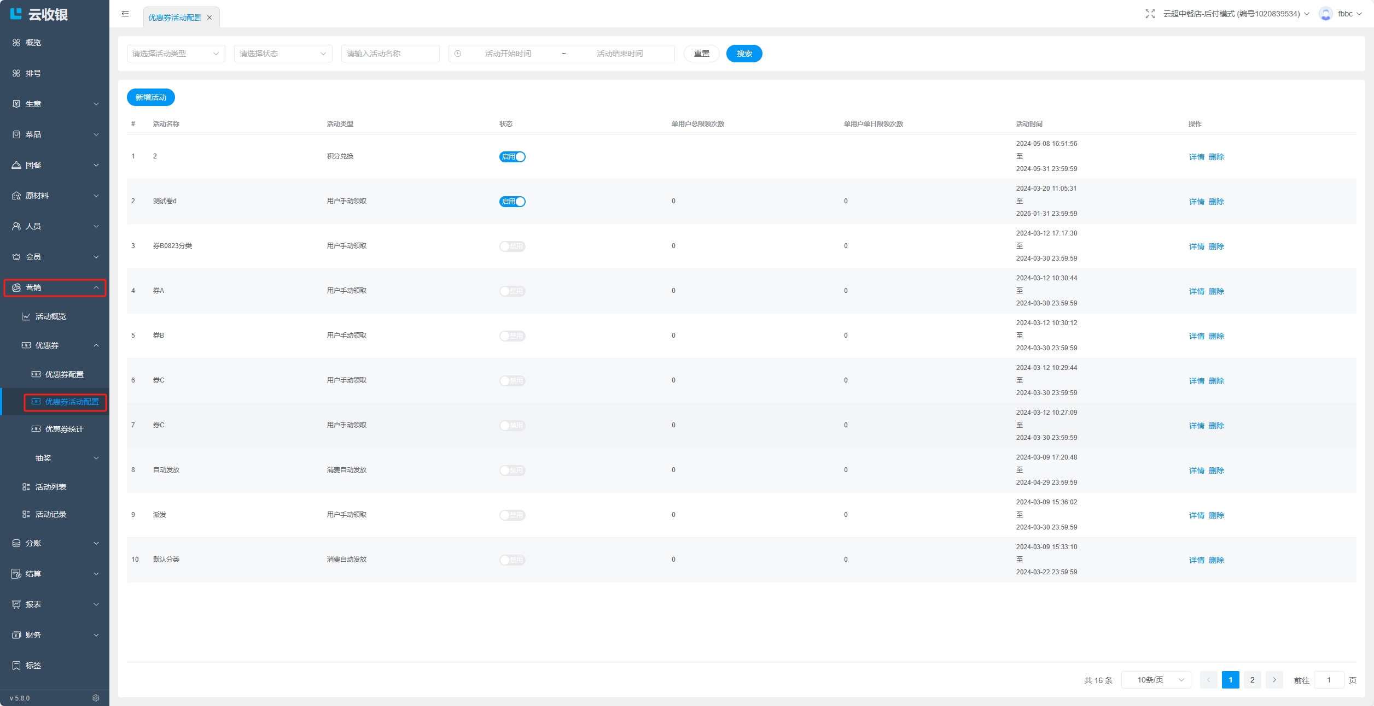The width and height of the screenshot is (1374, 706).
Task: Click the 新增活动 button
Action: [151, 97]
